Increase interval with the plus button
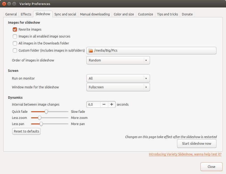226x174 pixels. (x=112, y=105)
